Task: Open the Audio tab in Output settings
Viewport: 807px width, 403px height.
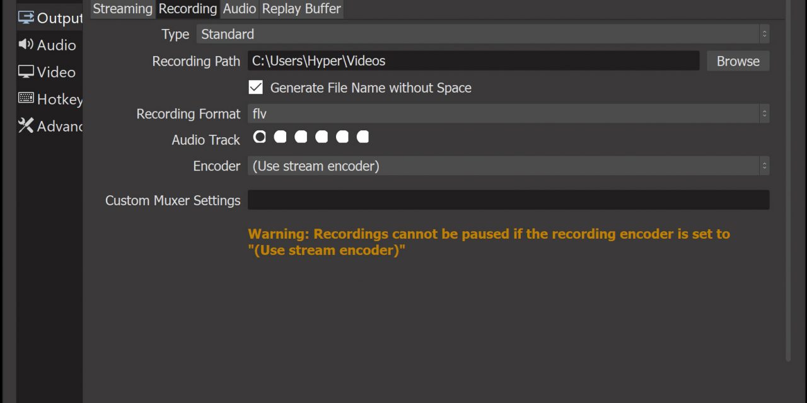Action: (x=240, y=9)
